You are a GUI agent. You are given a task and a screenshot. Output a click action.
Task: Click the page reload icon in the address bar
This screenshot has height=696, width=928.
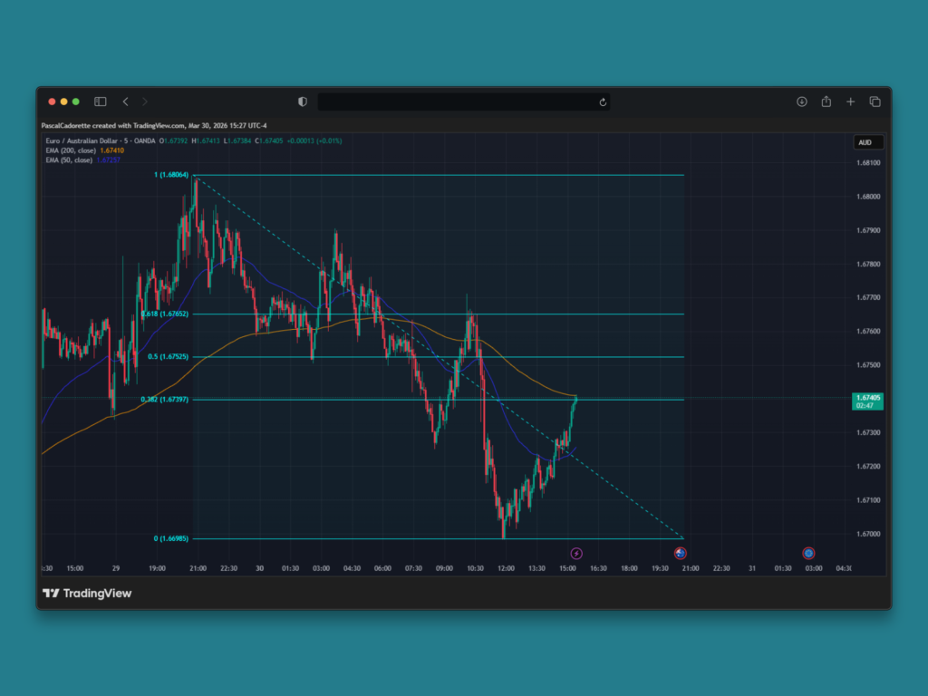tap(603, 102)
